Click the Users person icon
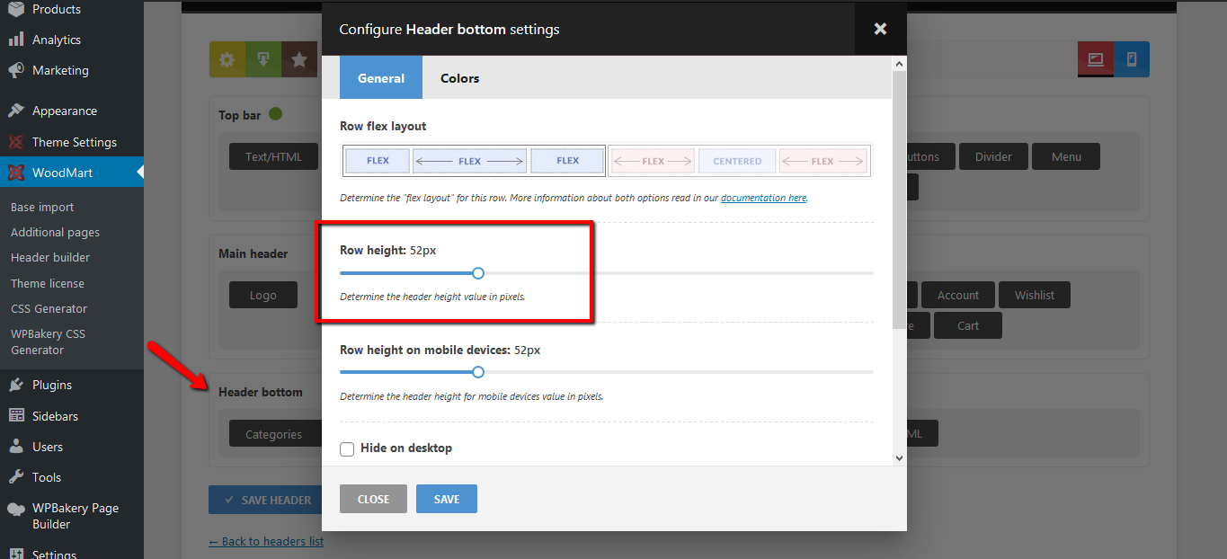 (x=15, y=447)
